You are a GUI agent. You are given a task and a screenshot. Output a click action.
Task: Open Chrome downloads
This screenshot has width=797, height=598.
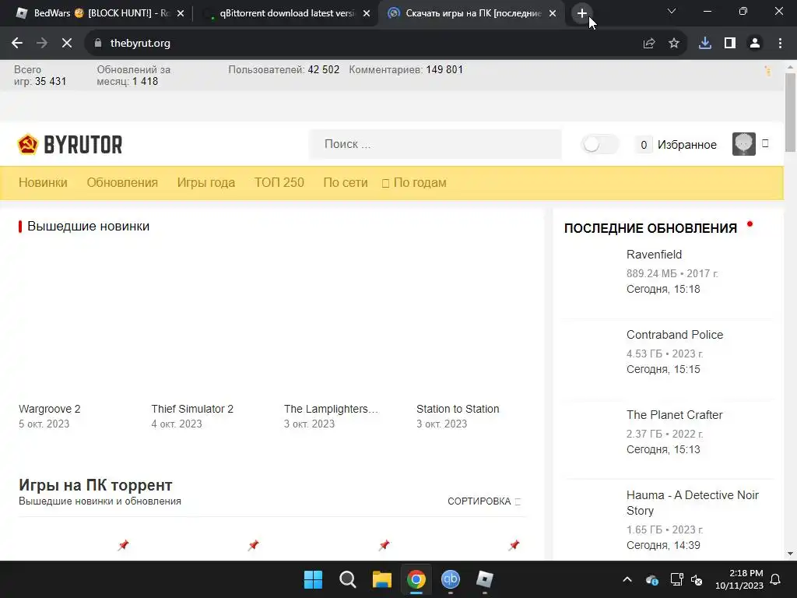(x=705, y=44)
